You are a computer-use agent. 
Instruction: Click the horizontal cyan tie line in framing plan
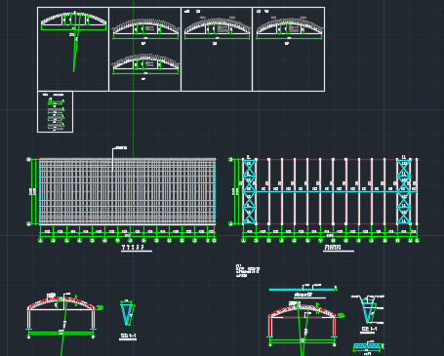point(330,192)
